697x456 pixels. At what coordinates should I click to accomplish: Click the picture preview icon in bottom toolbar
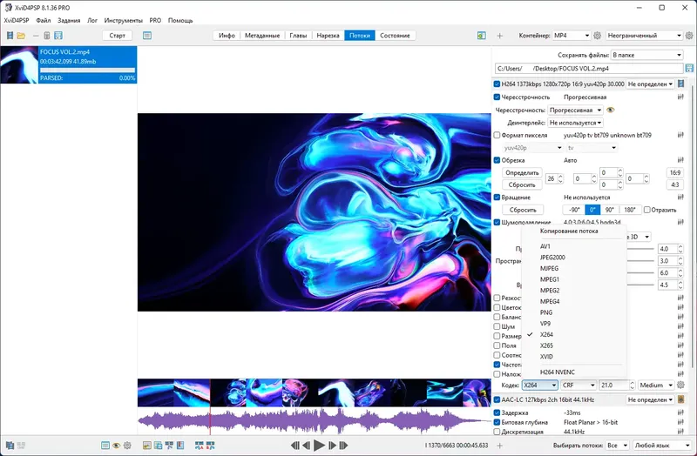coord(146,446)
